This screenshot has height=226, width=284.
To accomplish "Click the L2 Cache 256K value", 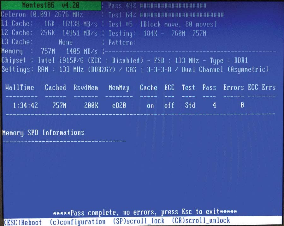I will click(47, 33).
